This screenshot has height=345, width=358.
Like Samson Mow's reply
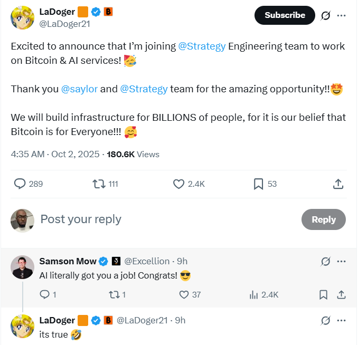click(x=184, y=294)
